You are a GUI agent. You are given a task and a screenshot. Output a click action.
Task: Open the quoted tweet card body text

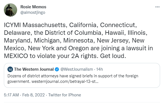(73, 79)
